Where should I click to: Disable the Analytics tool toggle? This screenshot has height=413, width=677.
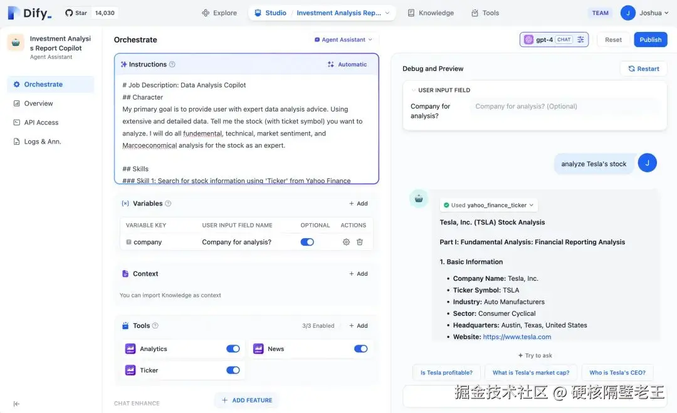(x=233, y=348)
